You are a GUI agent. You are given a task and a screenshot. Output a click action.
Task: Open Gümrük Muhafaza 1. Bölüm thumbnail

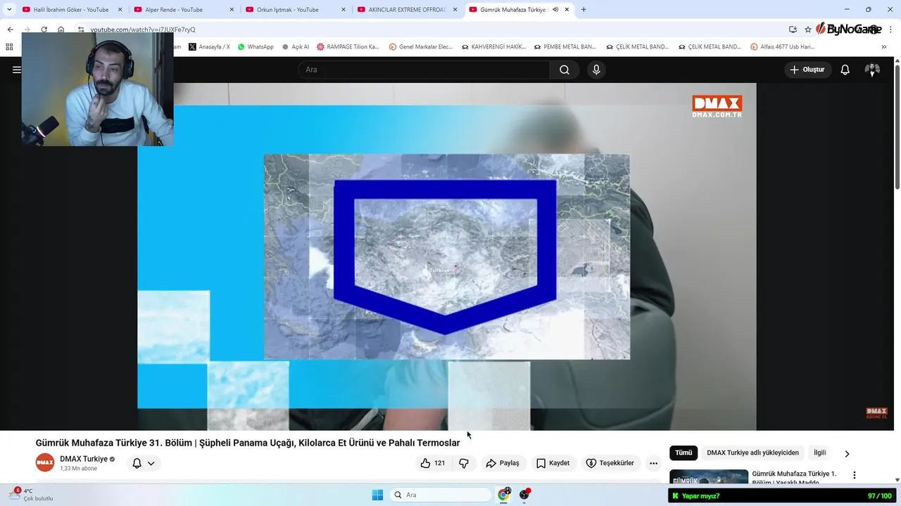coord(709,477)
